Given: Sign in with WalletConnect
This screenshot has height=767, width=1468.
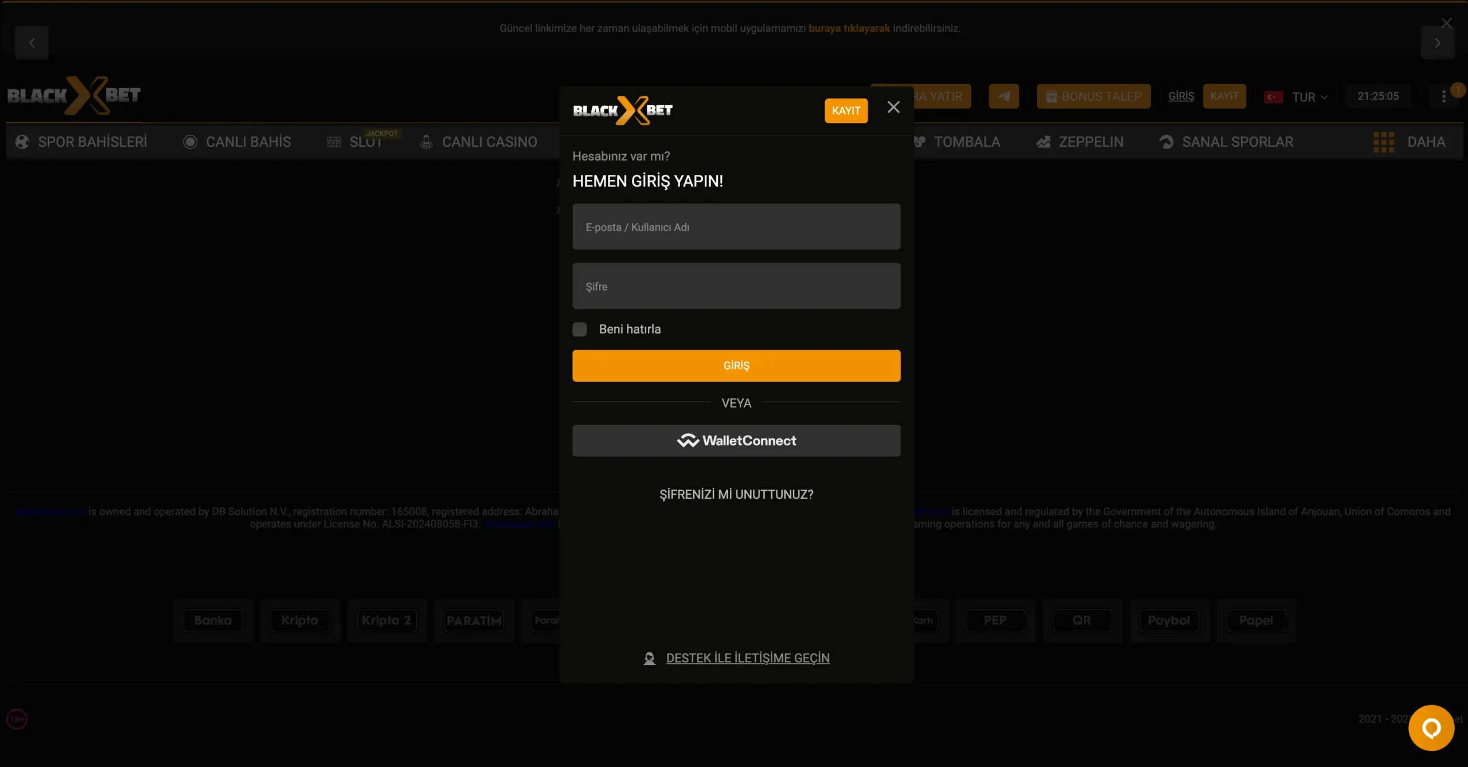Looking at the screenshot, I should (x=736, y=441).
